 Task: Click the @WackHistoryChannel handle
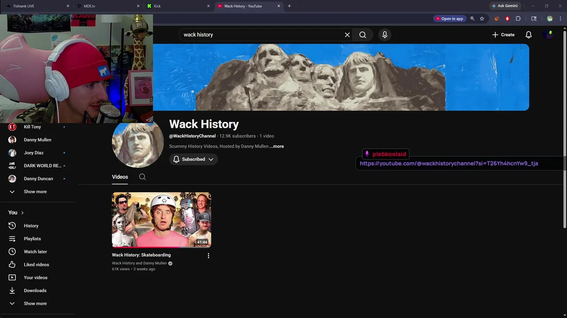click(192, 136)
